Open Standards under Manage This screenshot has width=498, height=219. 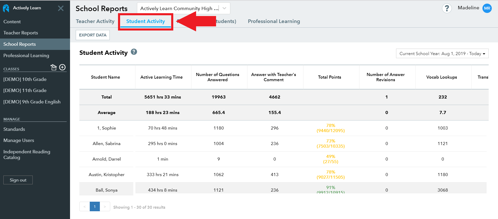pyautogui.click(x=14, y=129)
